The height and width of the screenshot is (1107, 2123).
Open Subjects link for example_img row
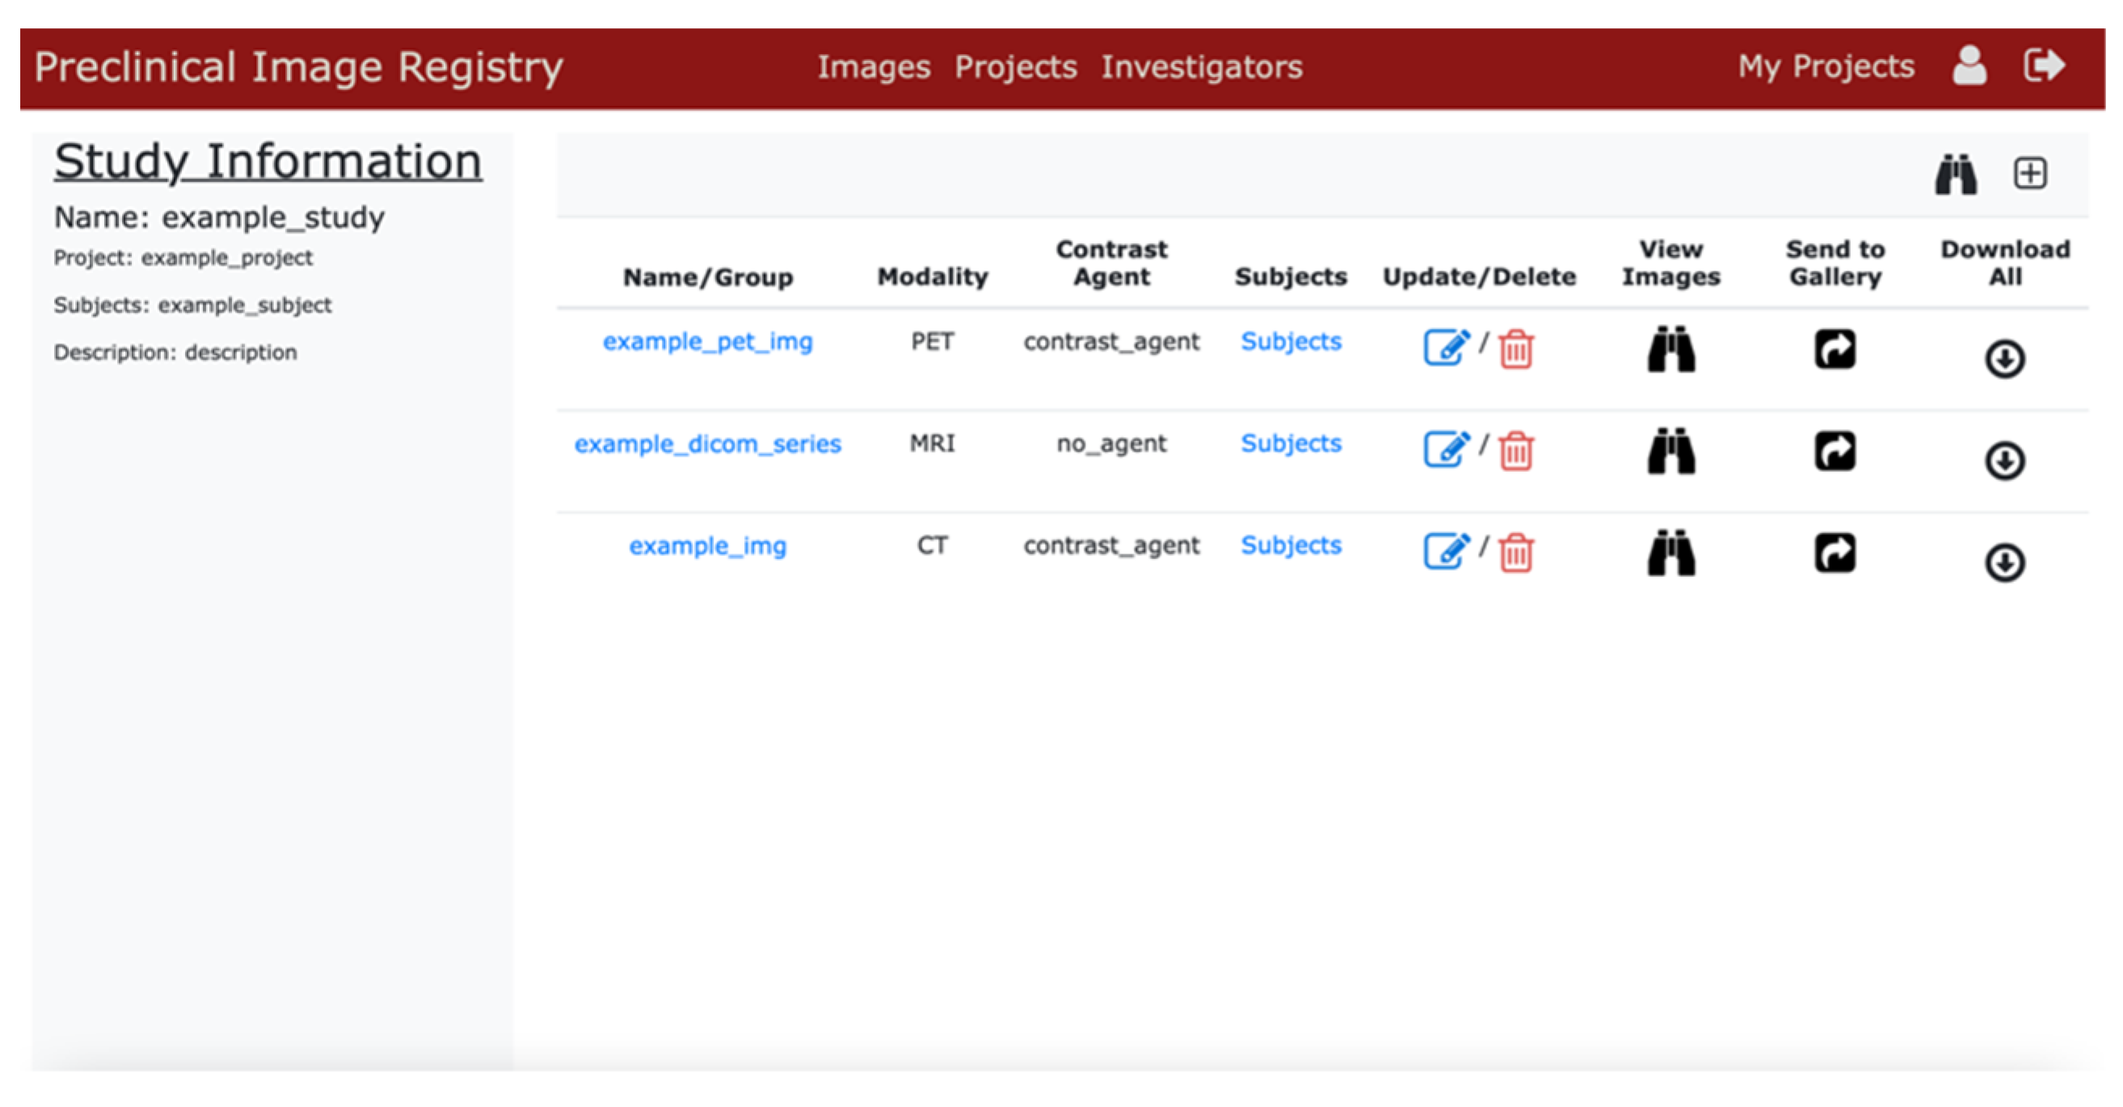1291,545
